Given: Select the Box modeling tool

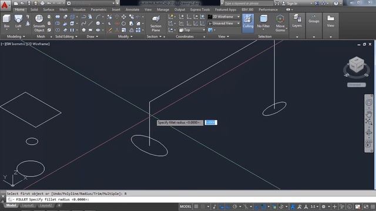Looking at the screenshot, I should pos(6,22).
